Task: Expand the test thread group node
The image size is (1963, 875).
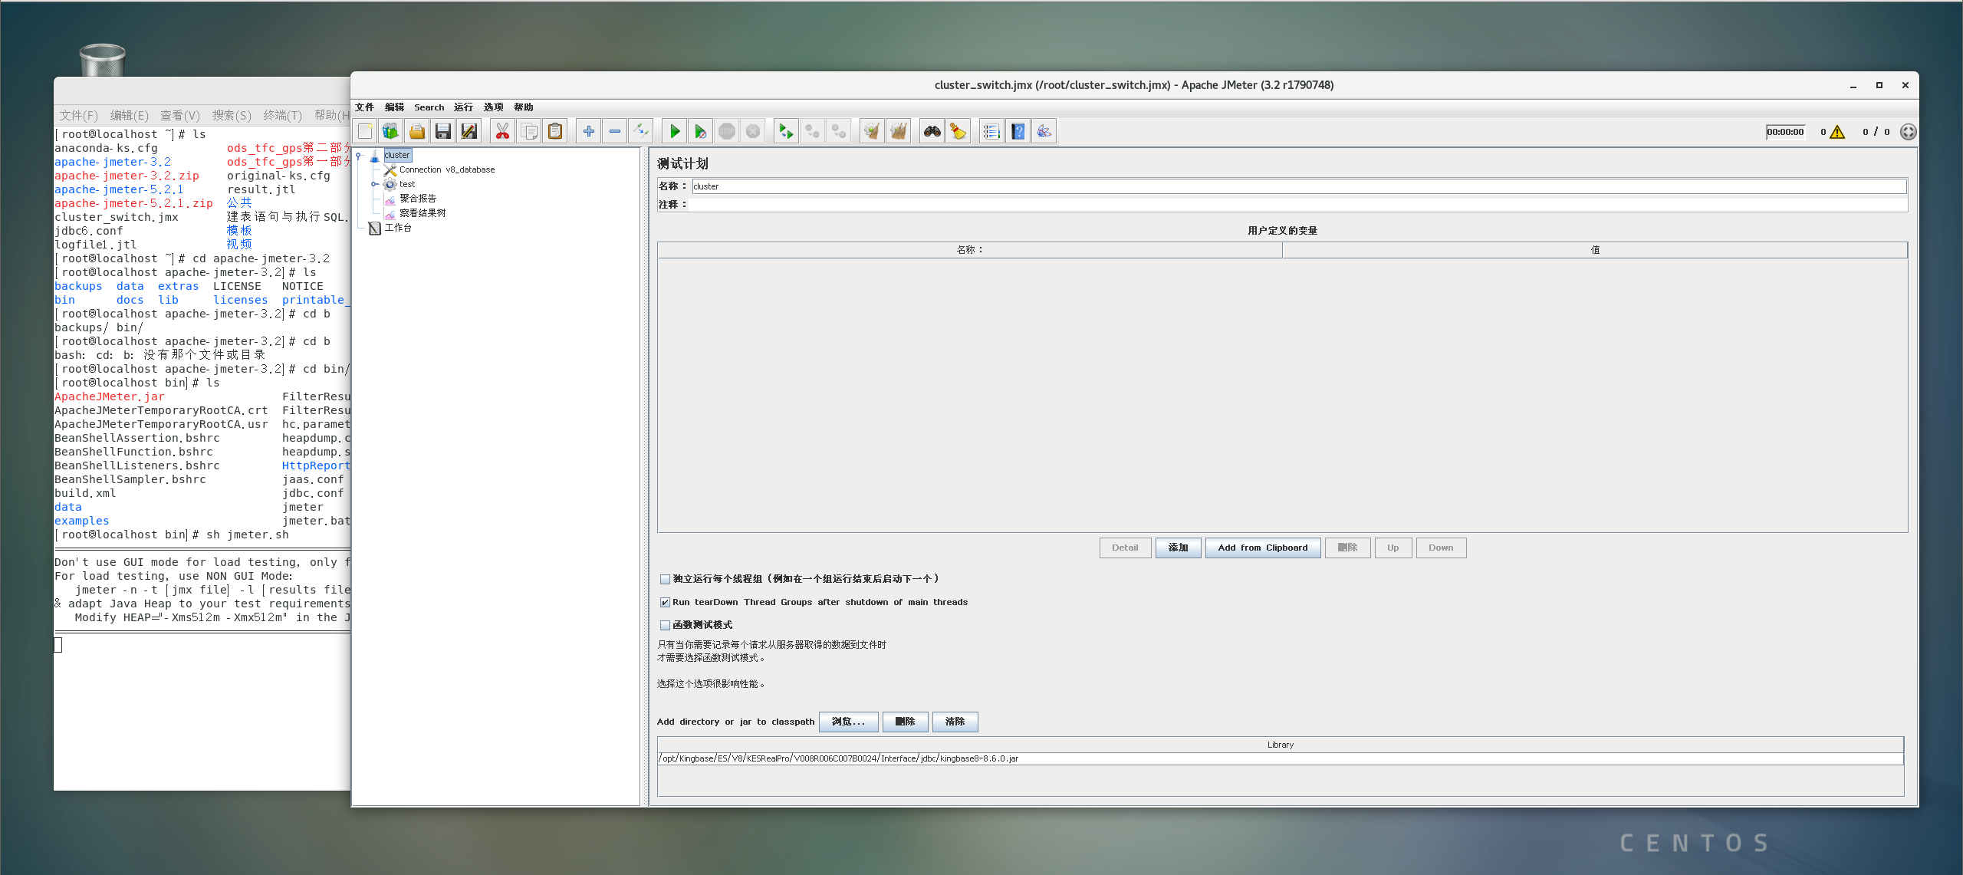Action: (x=374, y=184)
